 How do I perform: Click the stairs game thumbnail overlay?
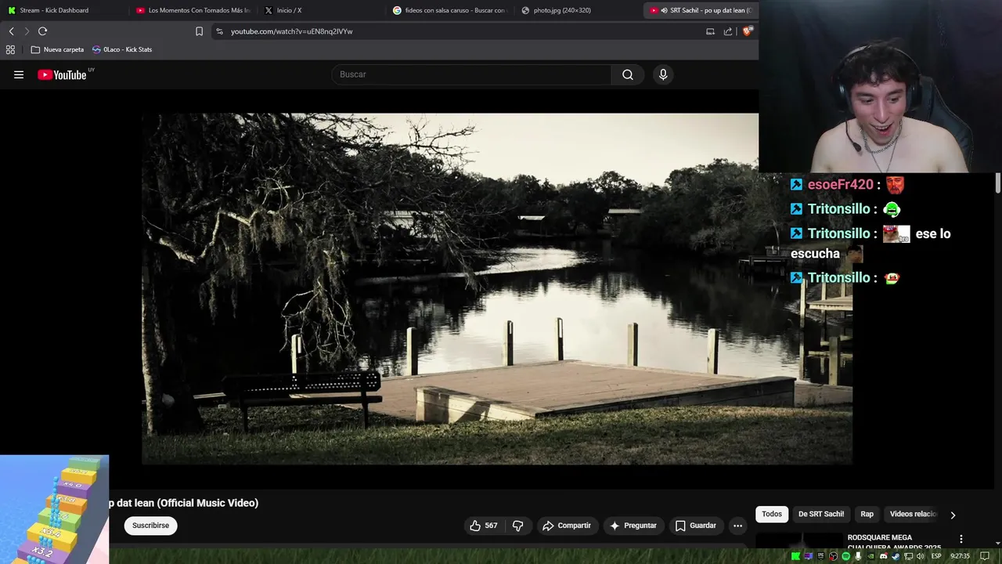[54, 509]
